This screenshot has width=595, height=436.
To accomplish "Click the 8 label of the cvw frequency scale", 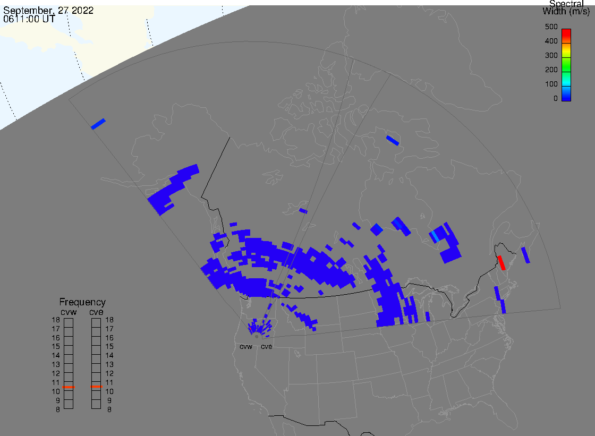I will pos(58,410).
